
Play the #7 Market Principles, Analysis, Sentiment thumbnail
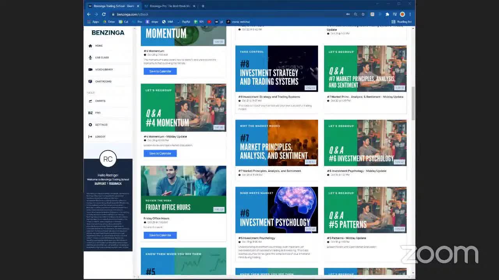pyautogui.click(x=277, y=143)
